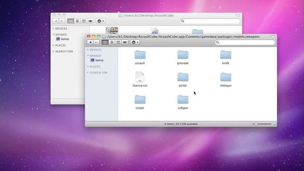Click the weapons window search field
Image resolution: width=304 pixels, height=171 pixels.
click(x=245, y=42)
